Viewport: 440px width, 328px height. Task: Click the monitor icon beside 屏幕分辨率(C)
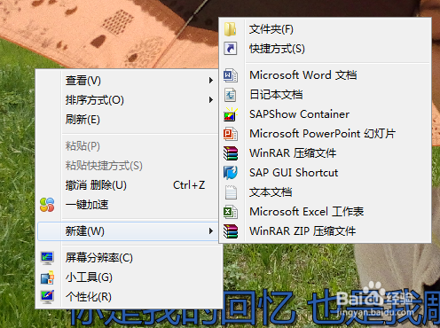pyautogui.click(x=47, y=258)
